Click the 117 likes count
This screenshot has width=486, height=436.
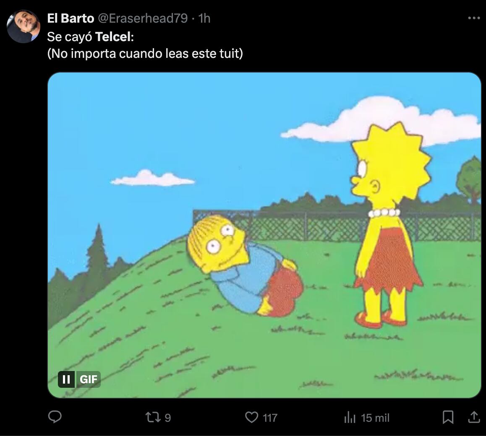tap(270, 418)
